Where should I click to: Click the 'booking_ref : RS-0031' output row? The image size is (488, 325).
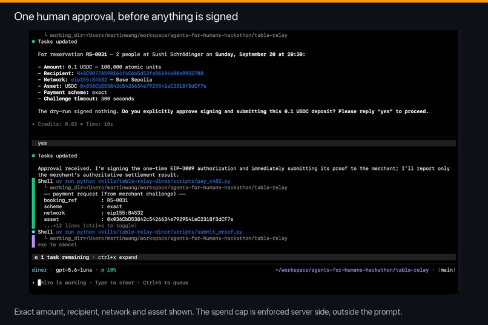pyautogui.click(x=86, y=200)
